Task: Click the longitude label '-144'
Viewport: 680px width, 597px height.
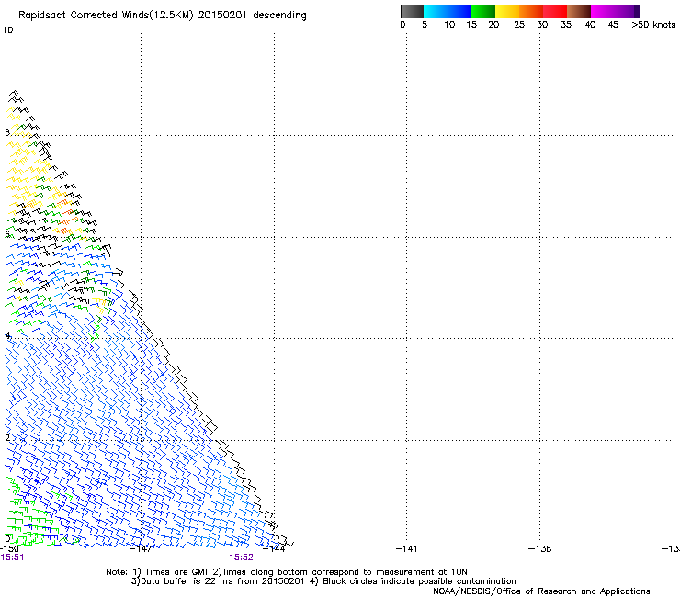Action: coord(274,549)
